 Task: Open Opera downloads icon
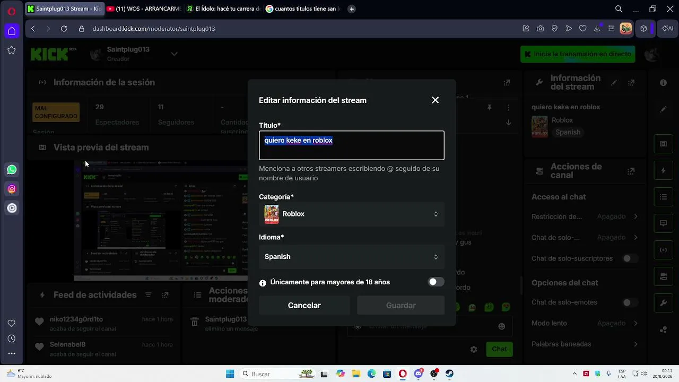tap(597, 29)
